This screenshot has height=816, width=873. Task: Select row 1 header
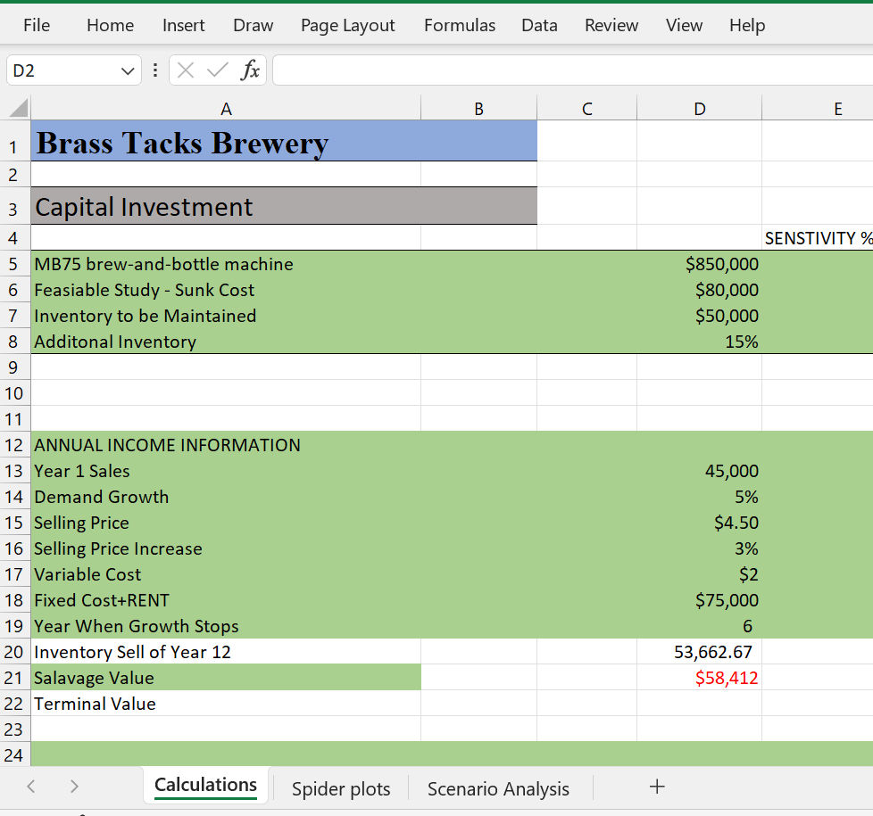click(x=15, y=141)
